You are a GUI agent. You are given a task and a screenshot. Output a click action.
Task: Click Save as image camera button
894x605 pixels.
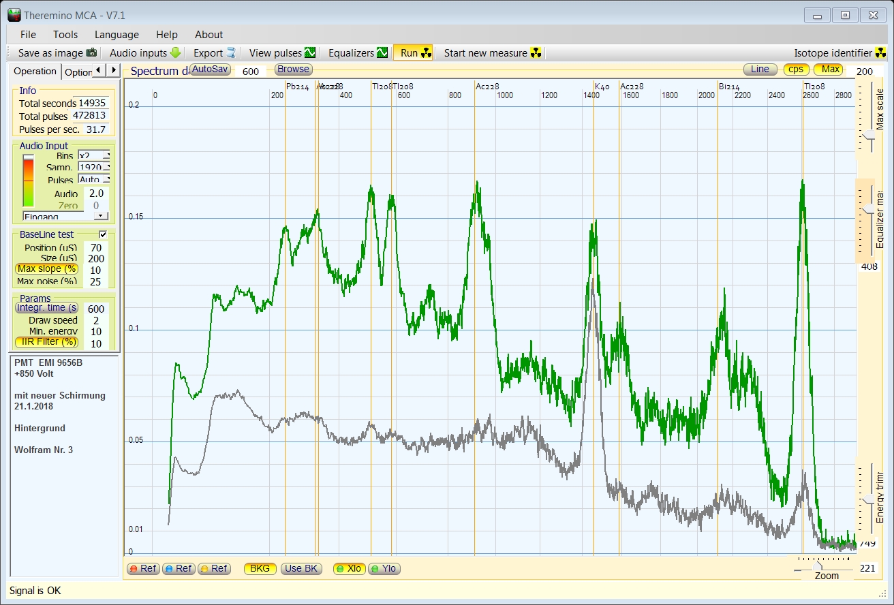[x=57, y=53]
